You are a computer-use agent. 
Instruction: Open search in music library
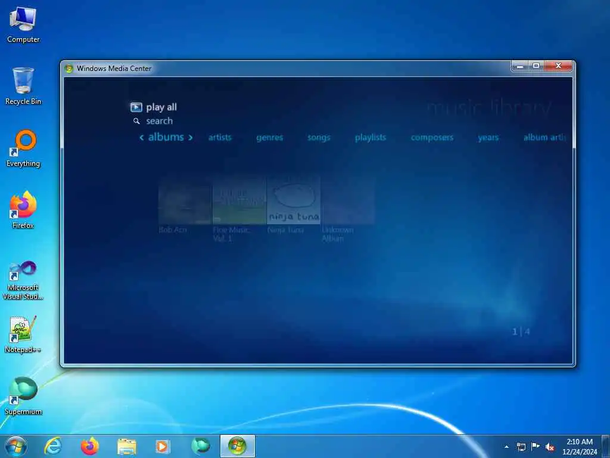tap(160, 121)
